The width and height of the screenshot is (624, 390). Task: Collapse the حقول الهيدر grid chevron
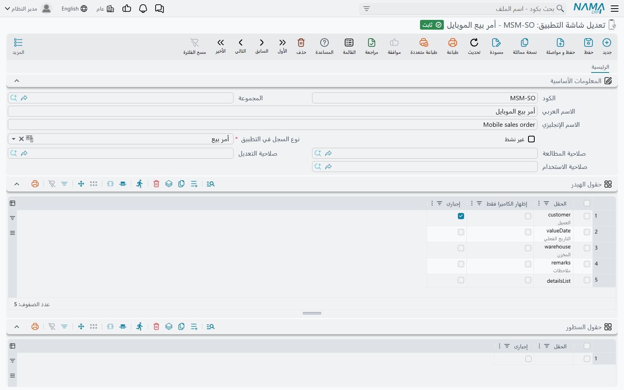click(17, 184)
